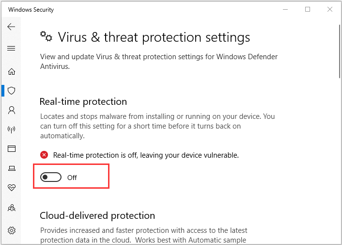This screenshot has width=342, height=245.
Task: Open Family options people icon
Action: 12,208
